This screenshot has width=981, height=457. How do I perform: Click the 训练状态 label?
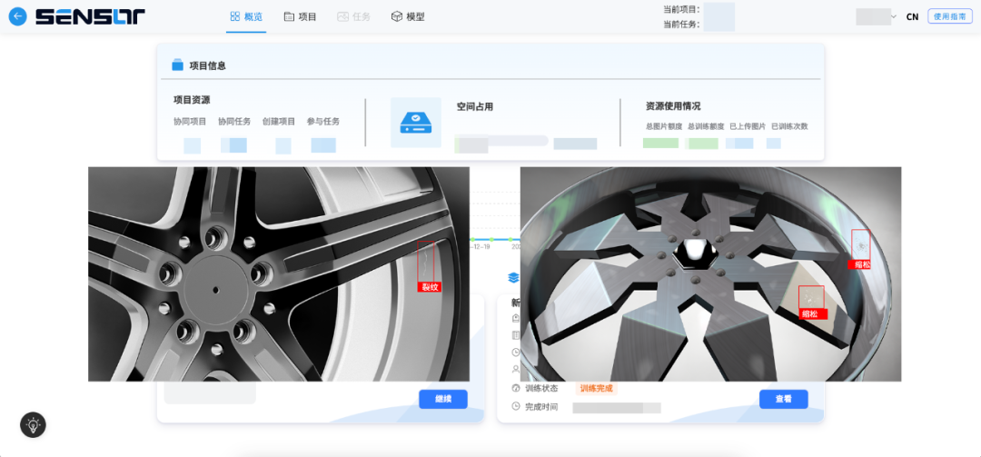point(540,388)
